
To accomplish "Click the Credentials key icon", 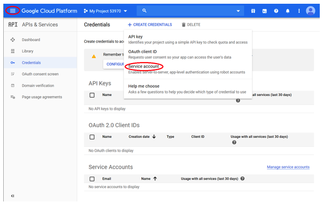I will tap(13, 63).
